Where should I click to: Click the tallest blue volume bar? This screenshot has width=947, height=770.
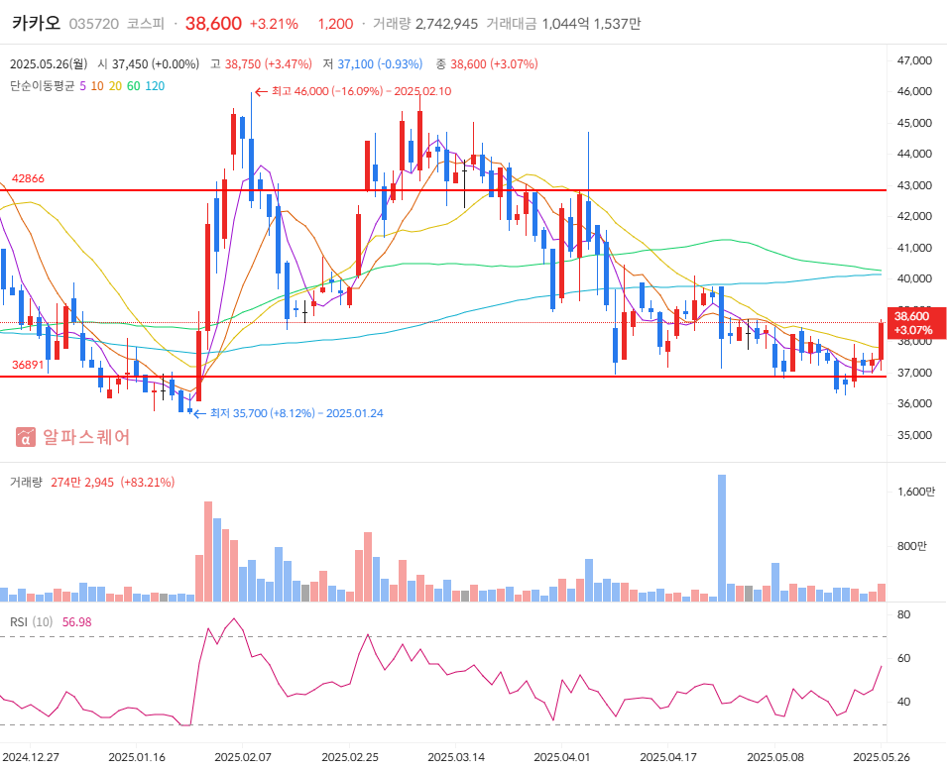[x=722, y=538]
